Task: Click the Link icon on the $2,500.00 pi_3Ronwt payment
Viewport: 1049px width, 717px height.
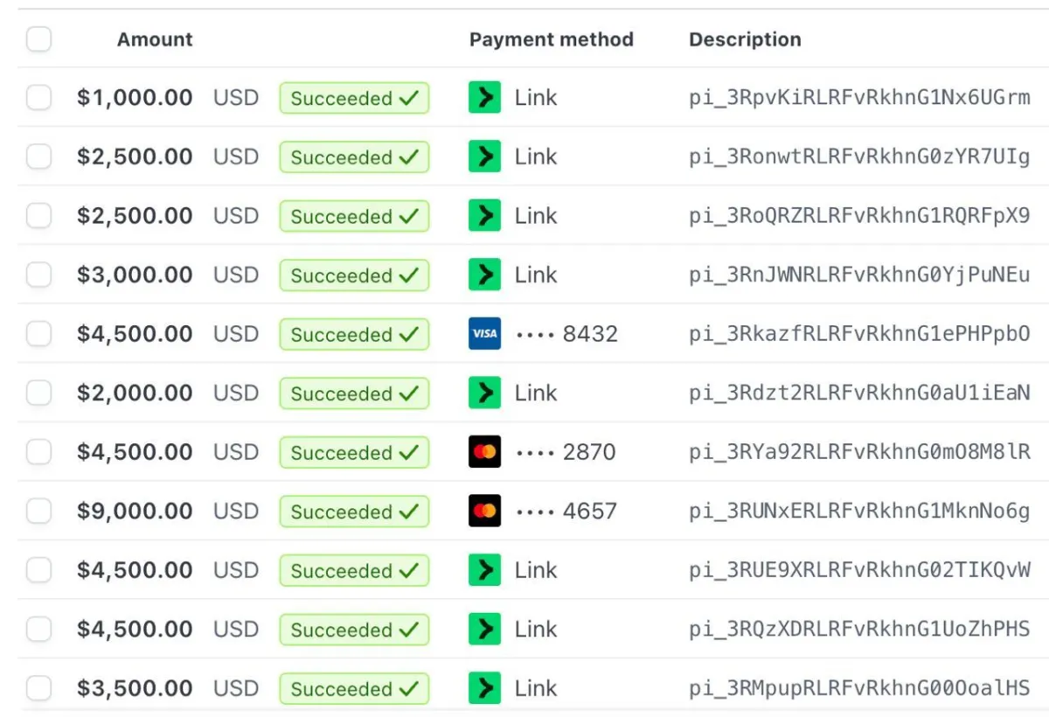Action: tap(484, 157)
